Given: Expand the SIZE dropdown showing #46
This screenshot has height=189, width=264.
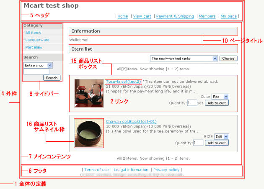Looking at the screenshot, I should [x=221, y=136].
